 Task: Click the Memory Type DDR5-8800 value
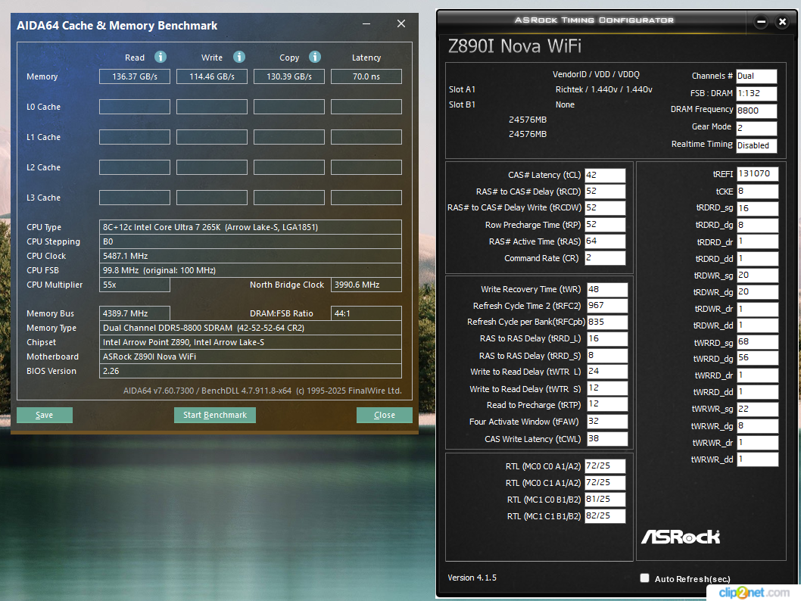click(251, 328)
